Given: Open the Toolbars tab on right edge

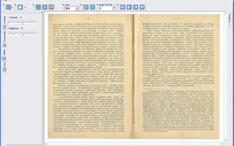Looking at the screenshot, I should tap(230, 19).
